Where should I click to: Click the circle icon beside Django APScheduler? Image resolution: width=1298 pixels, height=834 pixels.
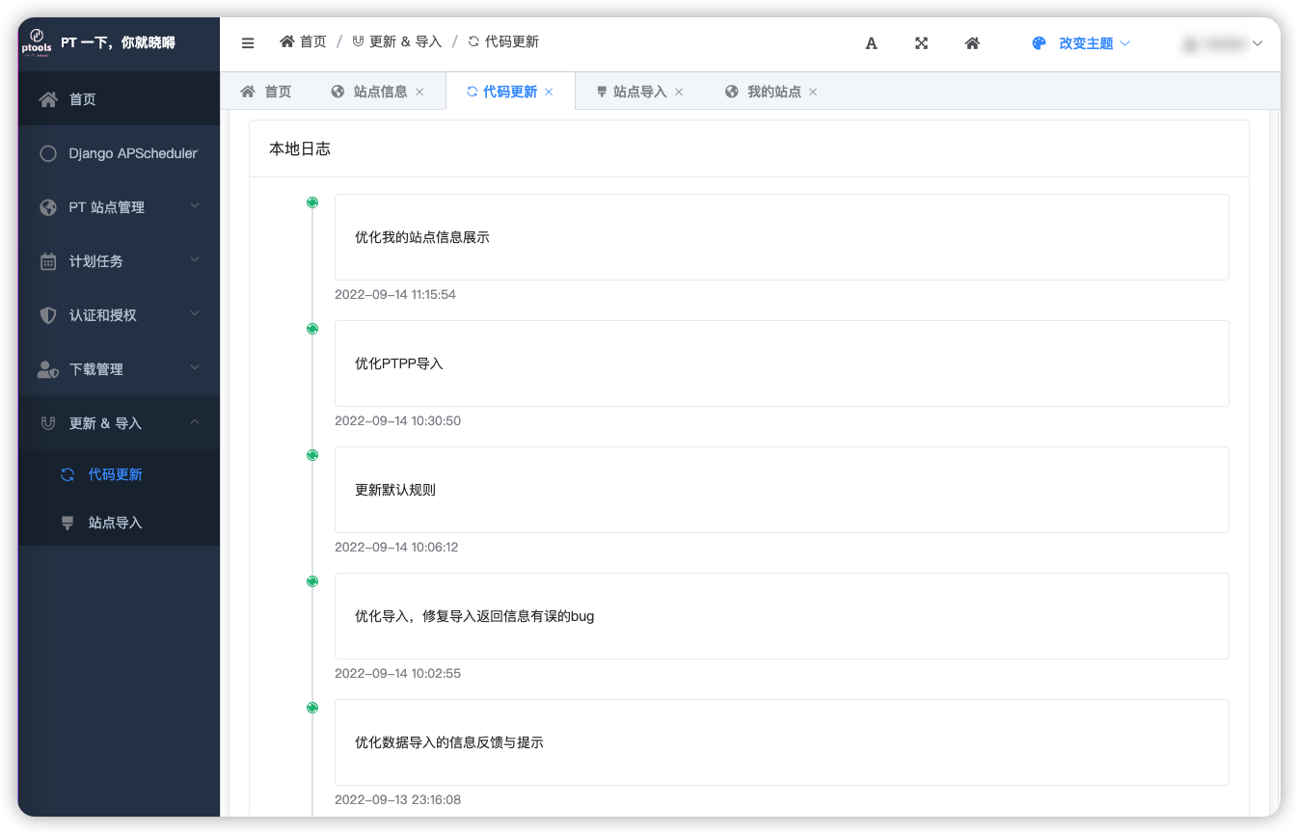tap(48, 153)
